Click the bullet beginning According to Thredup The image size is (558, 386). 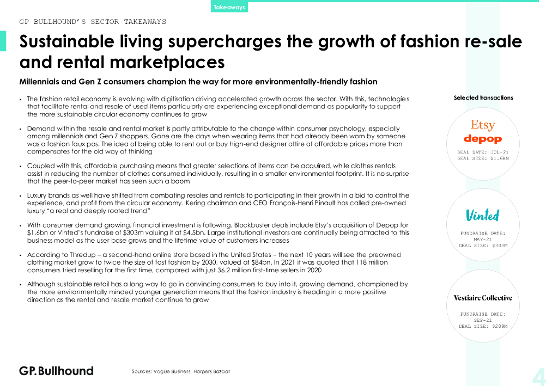(214, 262)
